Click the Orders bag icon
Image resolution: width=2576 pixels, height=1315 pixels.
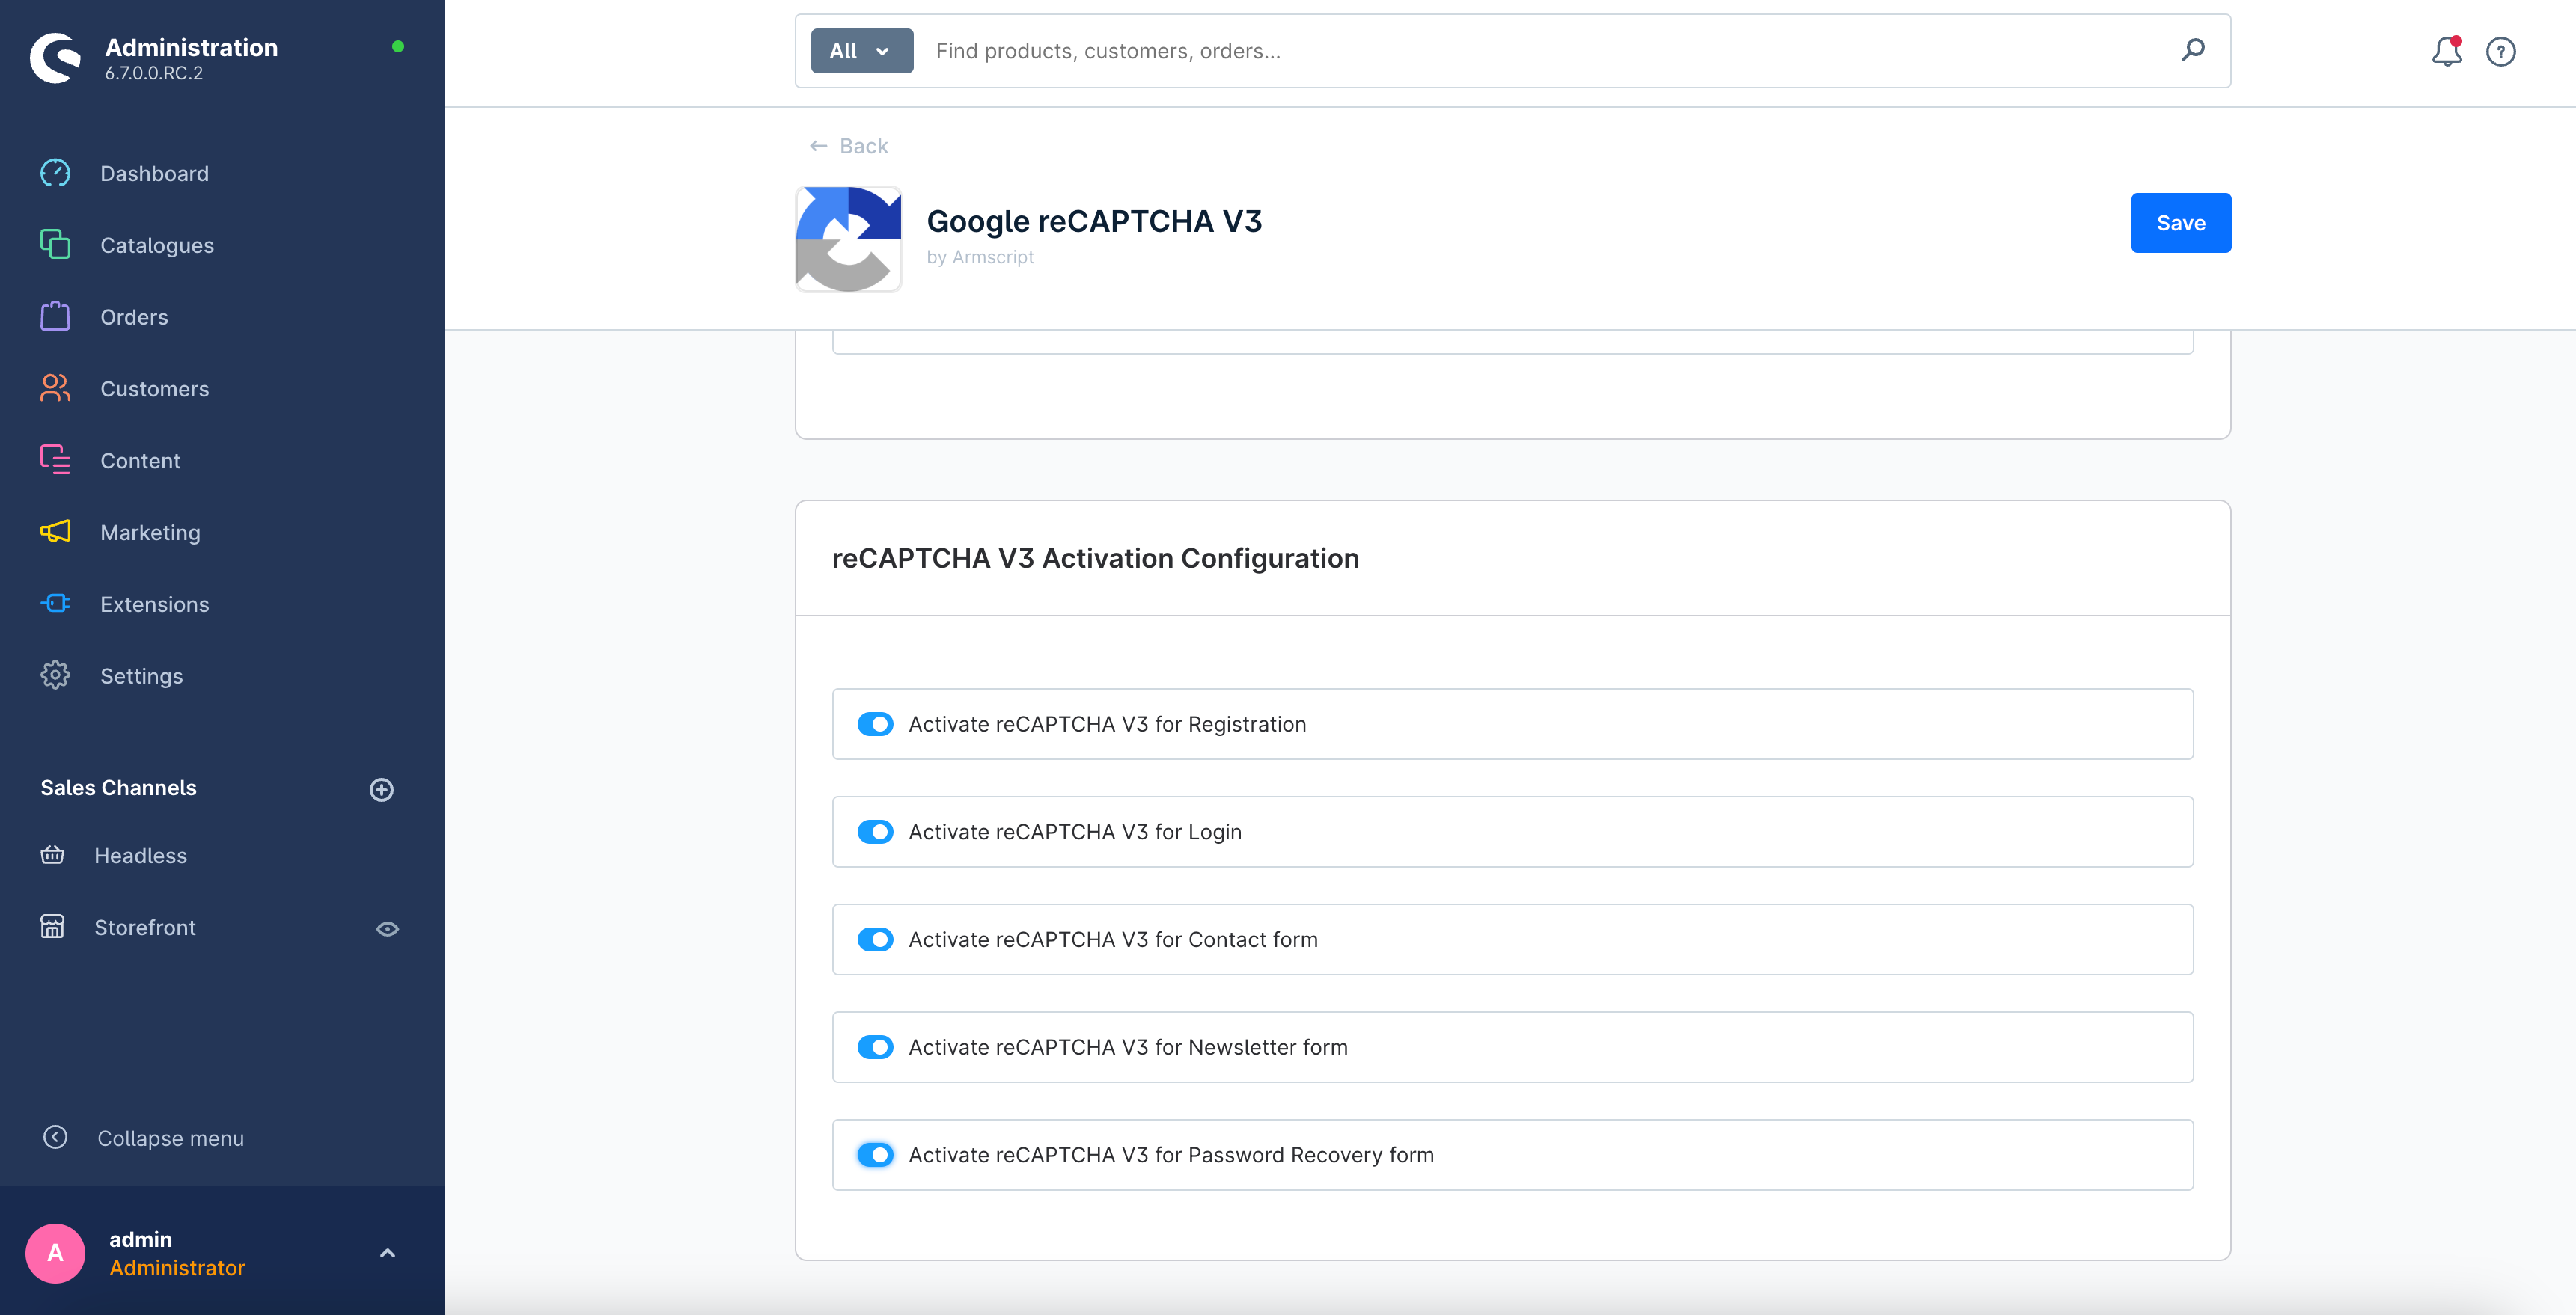55,316
